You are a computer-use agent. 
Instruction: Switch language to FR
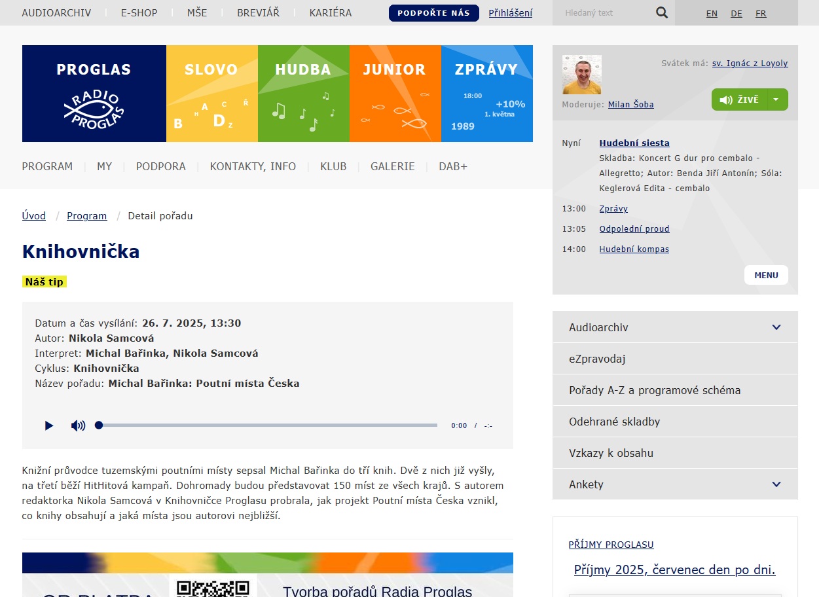pyautogui.click(x=761, y=13)
